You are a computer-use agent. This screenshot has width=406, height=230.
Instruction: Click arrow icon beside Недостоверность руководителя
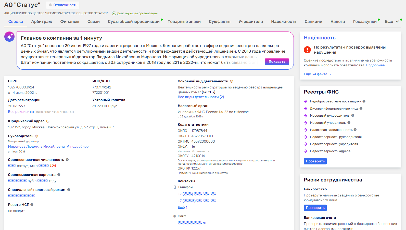(x=306, y=137)
